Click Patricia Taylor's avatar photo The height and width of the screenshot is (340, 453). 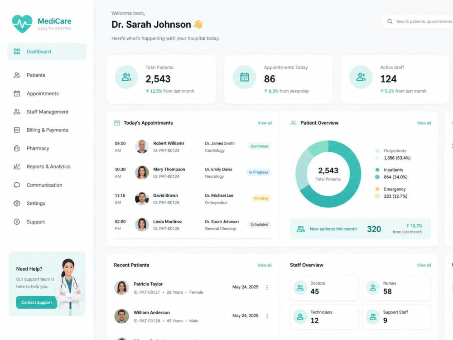(121, 288)
